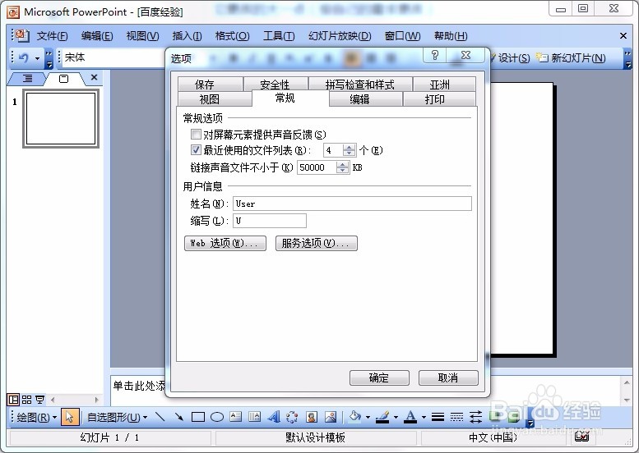Switch to the Security tab in Options
Image resolution: width=639 pixels, height=453 pixels.
276,84
